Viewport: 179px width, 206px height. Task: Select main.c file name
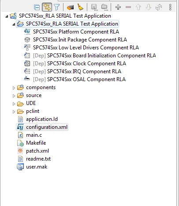point(34,135)
